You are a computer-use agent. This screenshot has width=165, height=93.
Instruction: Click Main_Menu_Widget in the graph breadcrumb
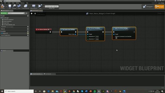pos(97,13)
